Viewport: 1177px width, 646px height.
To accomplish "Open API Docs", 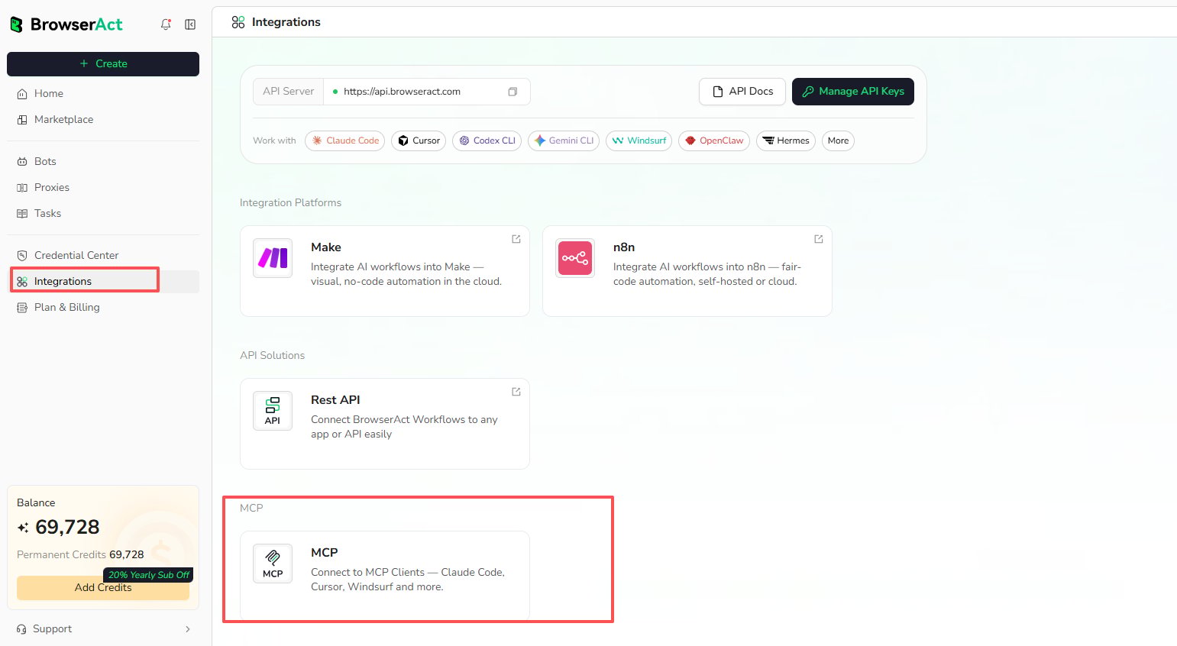I will coord(742,92).
